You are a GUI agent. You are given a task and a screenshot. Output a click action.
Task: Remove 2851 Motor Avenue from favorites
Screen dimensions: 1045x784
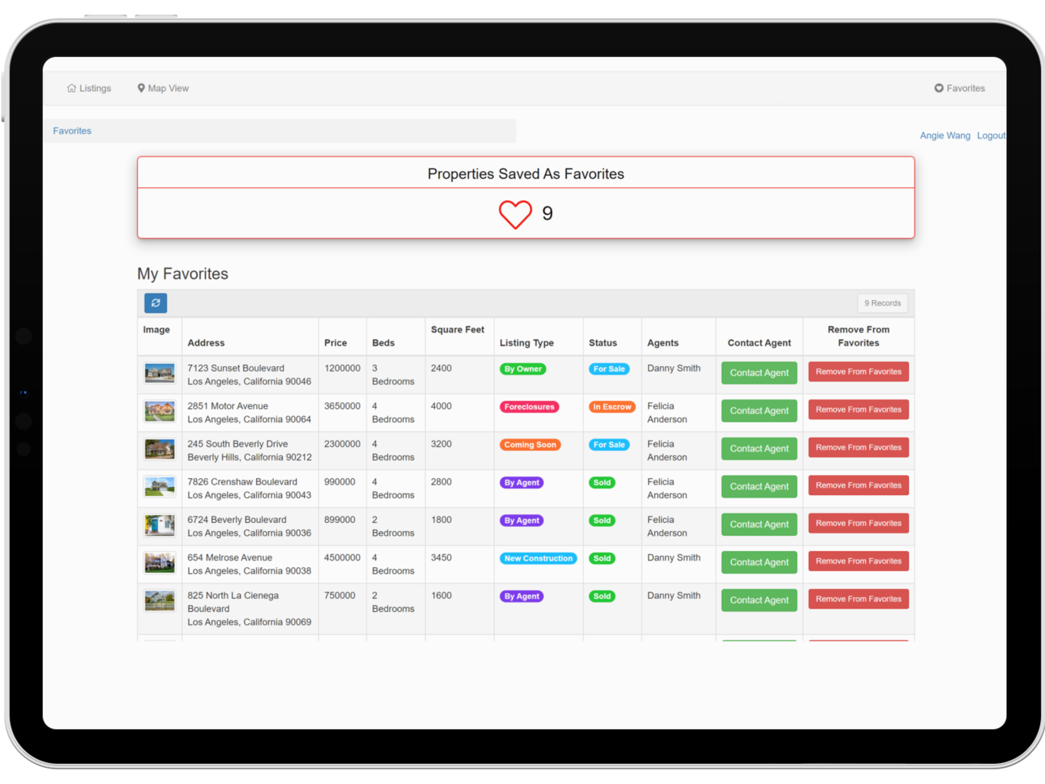point(858,410)
